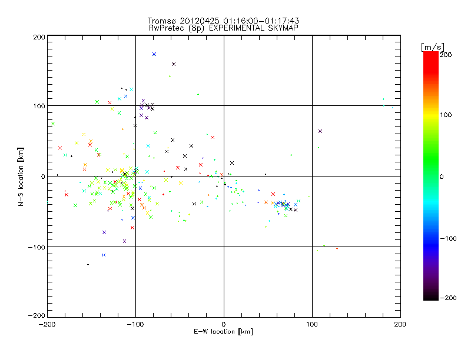Screen dimensions: 471x353
Task: Click the plot title 'Tromsø 20120425 01:16:00-01:17:43'
Action: click(x=223, y=21)
